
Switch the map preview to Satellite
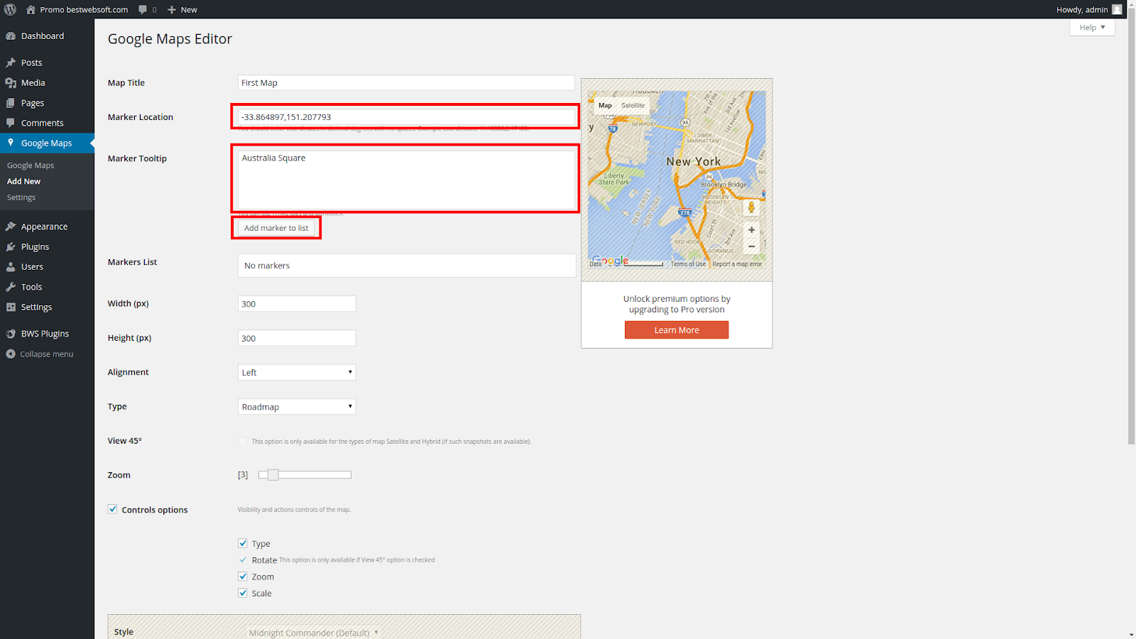(x=633, y=105)
